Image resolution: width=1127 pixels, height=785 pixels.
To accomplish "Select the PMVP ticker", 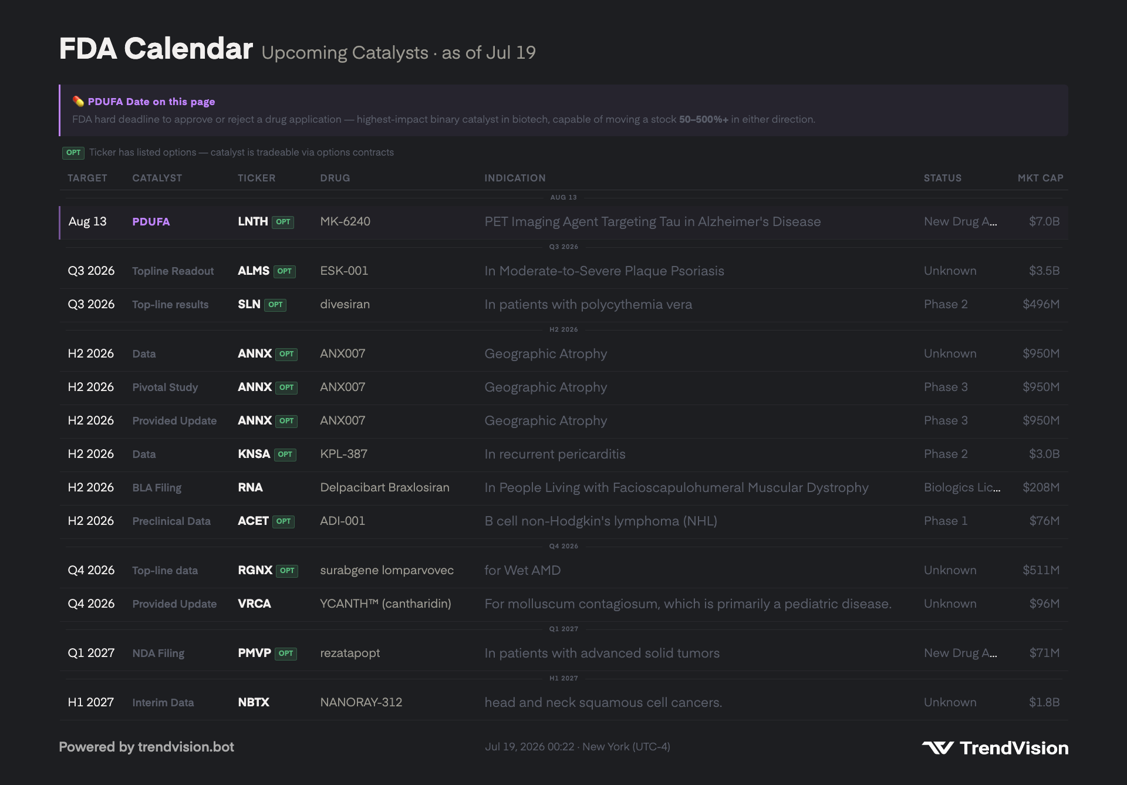I will pyautogui.click(x=254, y=653).
